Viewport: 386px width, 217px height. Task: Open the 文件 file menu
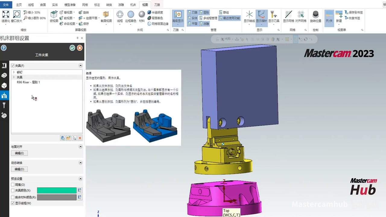click(6, 5)
